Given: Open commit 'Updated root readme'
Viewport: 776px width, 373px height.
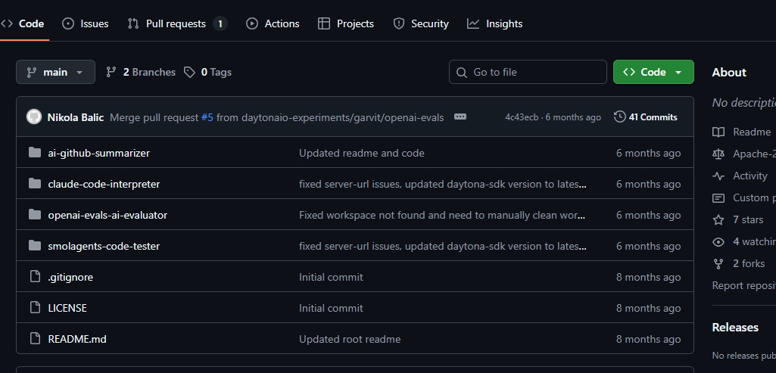Looking at the screenshot, I should [350, 340].
